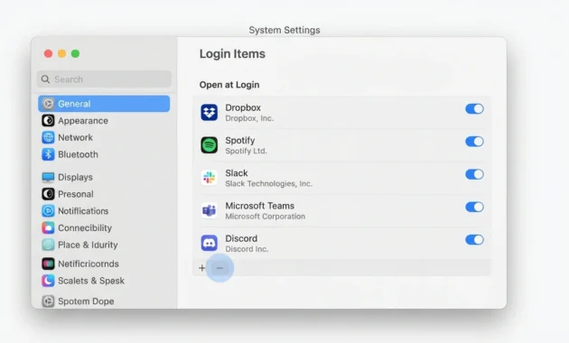Click the Login Items heading

232,53
